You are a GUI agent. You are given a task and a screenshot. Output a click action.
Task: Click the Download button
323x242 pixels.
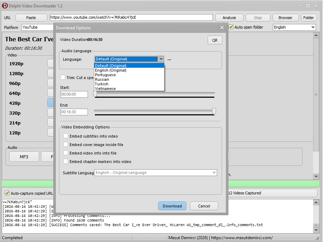coord(172,206)
